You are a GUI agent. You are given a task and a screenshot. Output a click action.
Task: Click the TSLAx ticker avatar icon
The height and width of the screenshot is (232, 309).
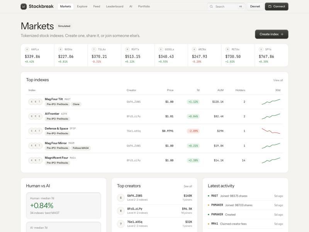94,49
